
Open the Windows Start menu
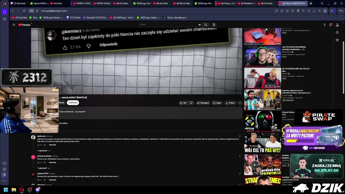pyautogui.click(x=6, y=190)
